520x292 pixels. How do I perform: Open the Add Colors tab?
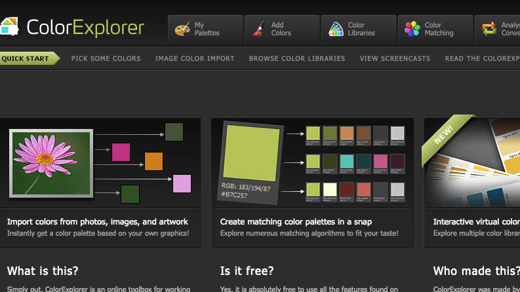[282, 30]
